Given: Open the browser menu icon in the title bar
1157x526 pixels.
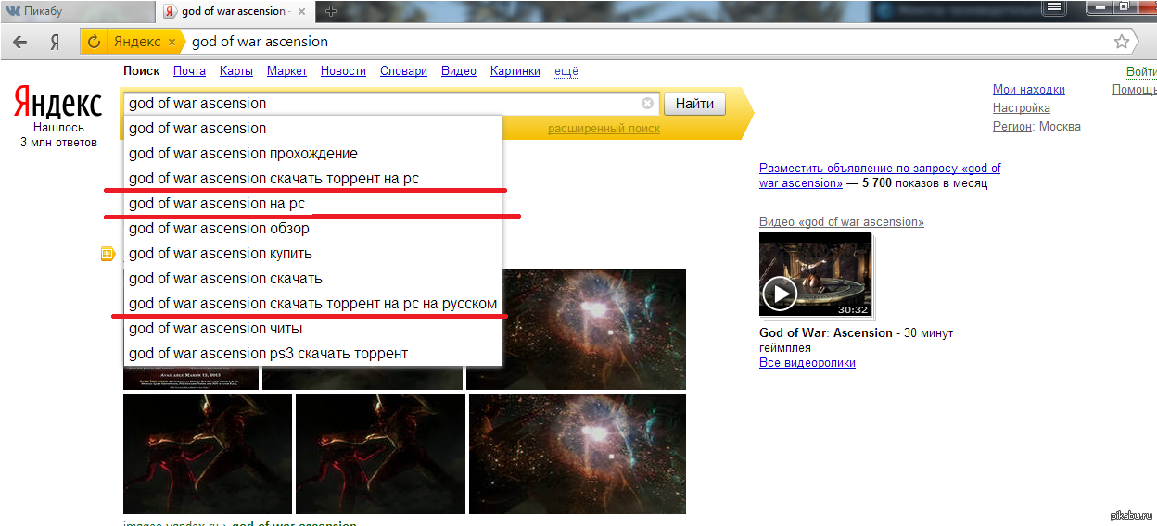Looking at the screenshot, I should (x=1054, y=7).
